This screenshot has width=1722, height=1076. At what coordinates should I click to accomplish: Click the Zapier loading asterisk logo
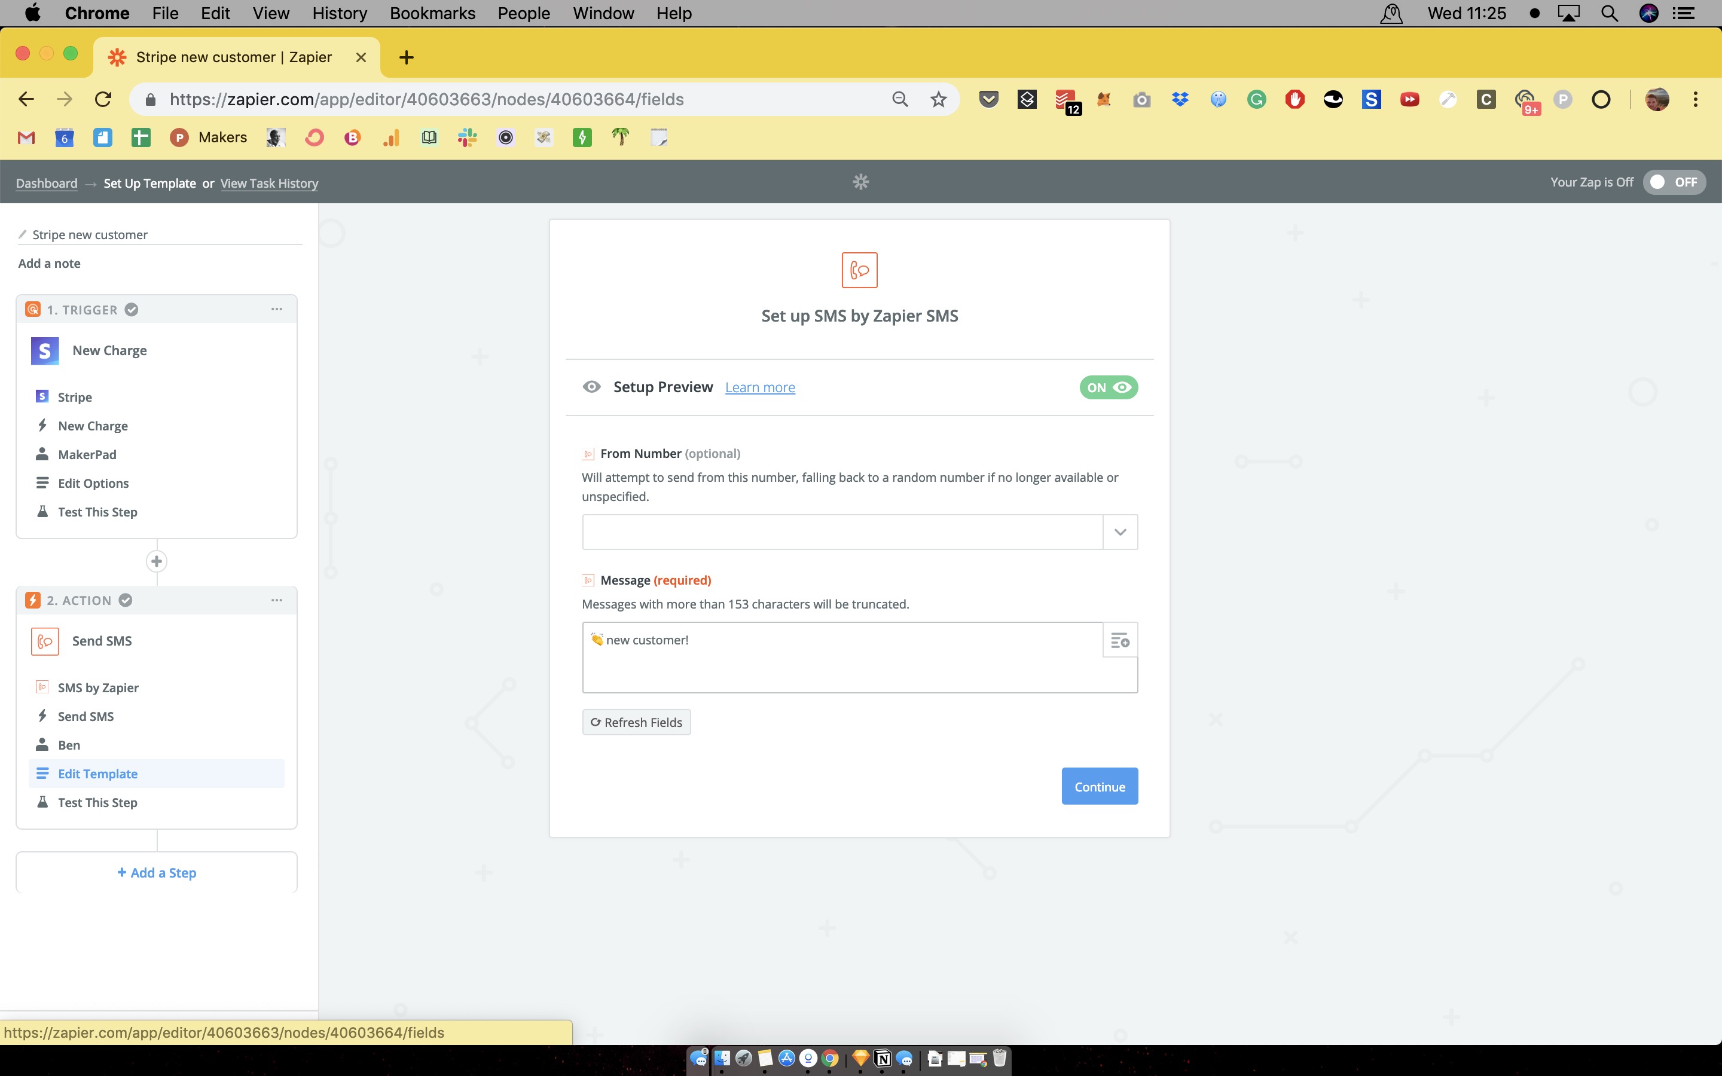click(x=861, y=182)
